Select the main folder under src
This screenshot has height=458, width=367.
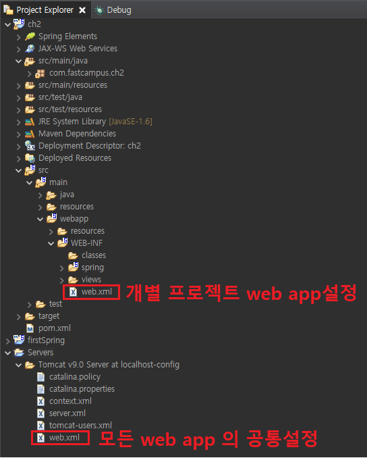click(58, 182)
